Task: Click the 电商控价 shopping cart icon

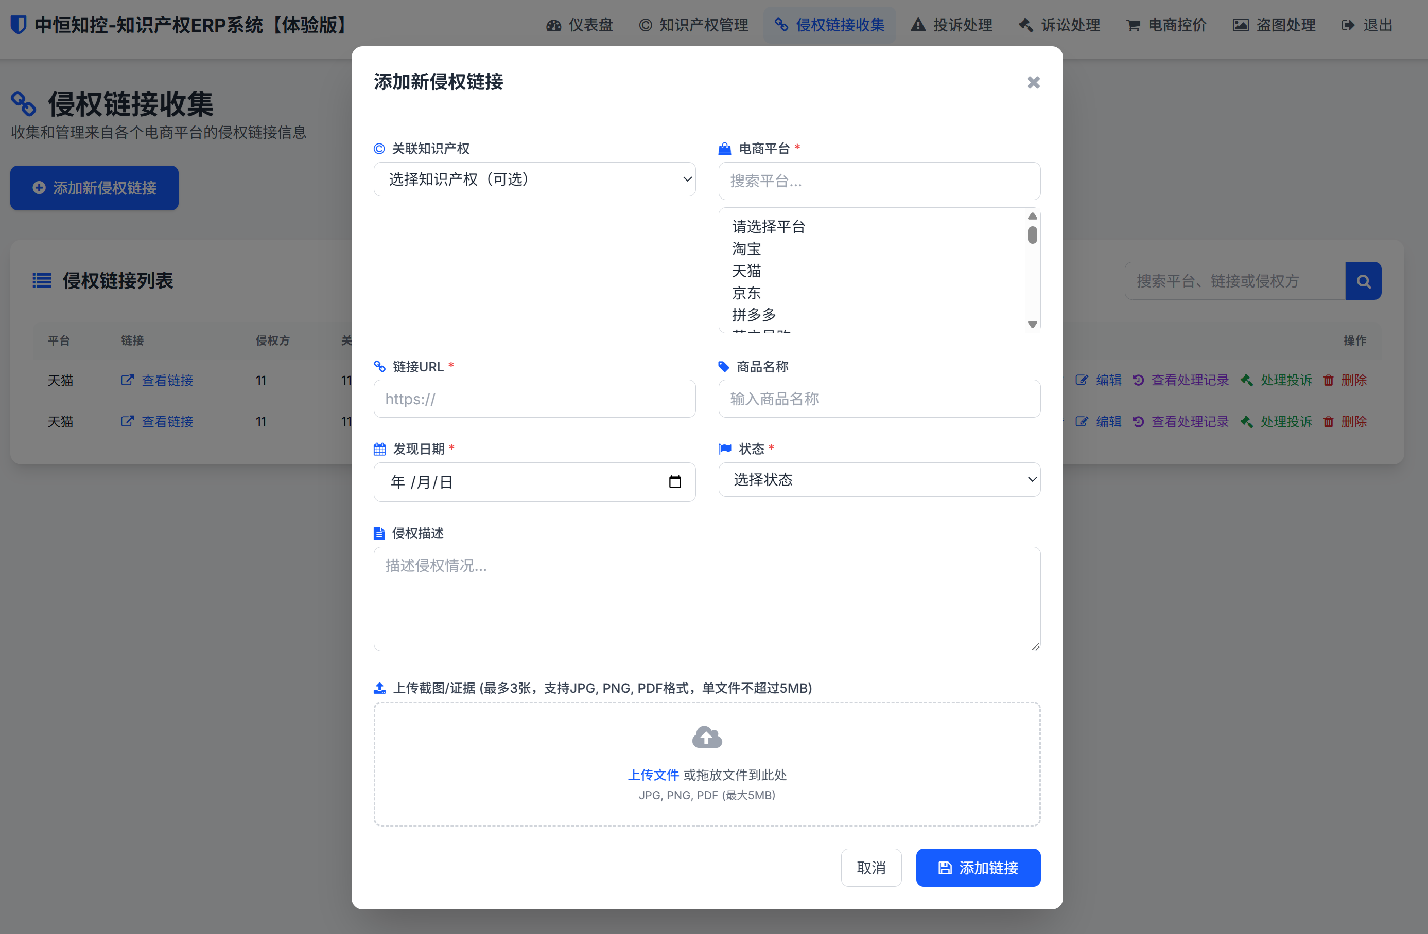Action: coord(1133,25)
